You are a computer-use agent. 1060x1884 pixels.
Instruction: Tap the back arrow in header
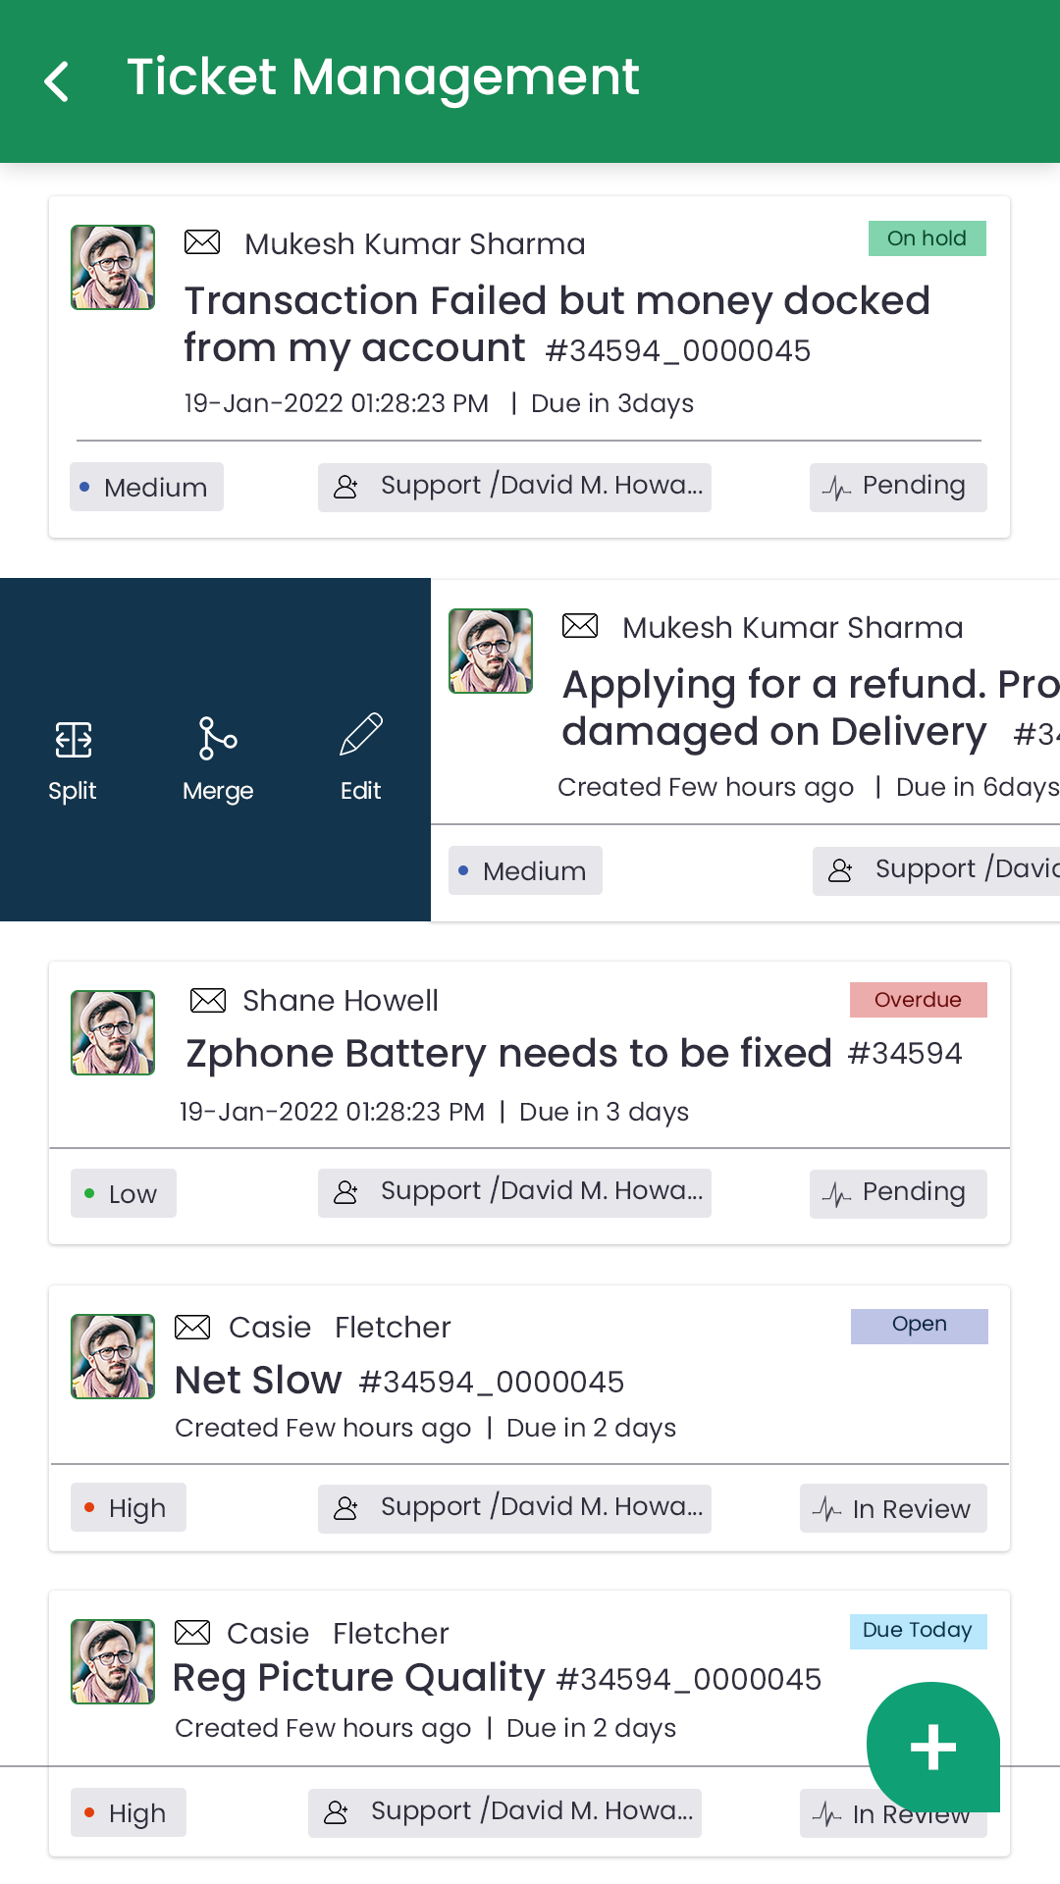57,80
